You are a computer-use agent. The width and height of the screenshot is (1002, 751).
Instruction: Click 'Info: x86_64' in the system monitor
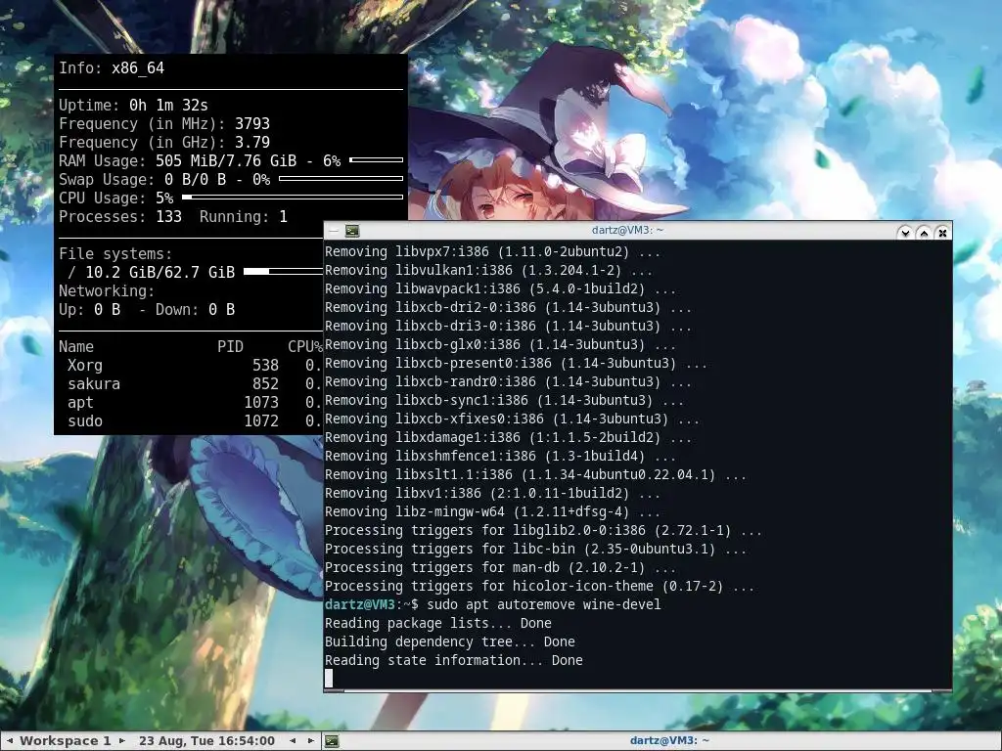pyautogui.click(x=112, y=67)
